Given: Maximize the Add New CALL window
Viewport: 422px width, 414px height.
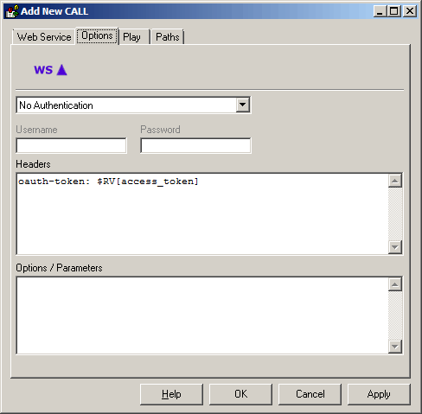Looking at the screenshot, I should pos(394,11).
